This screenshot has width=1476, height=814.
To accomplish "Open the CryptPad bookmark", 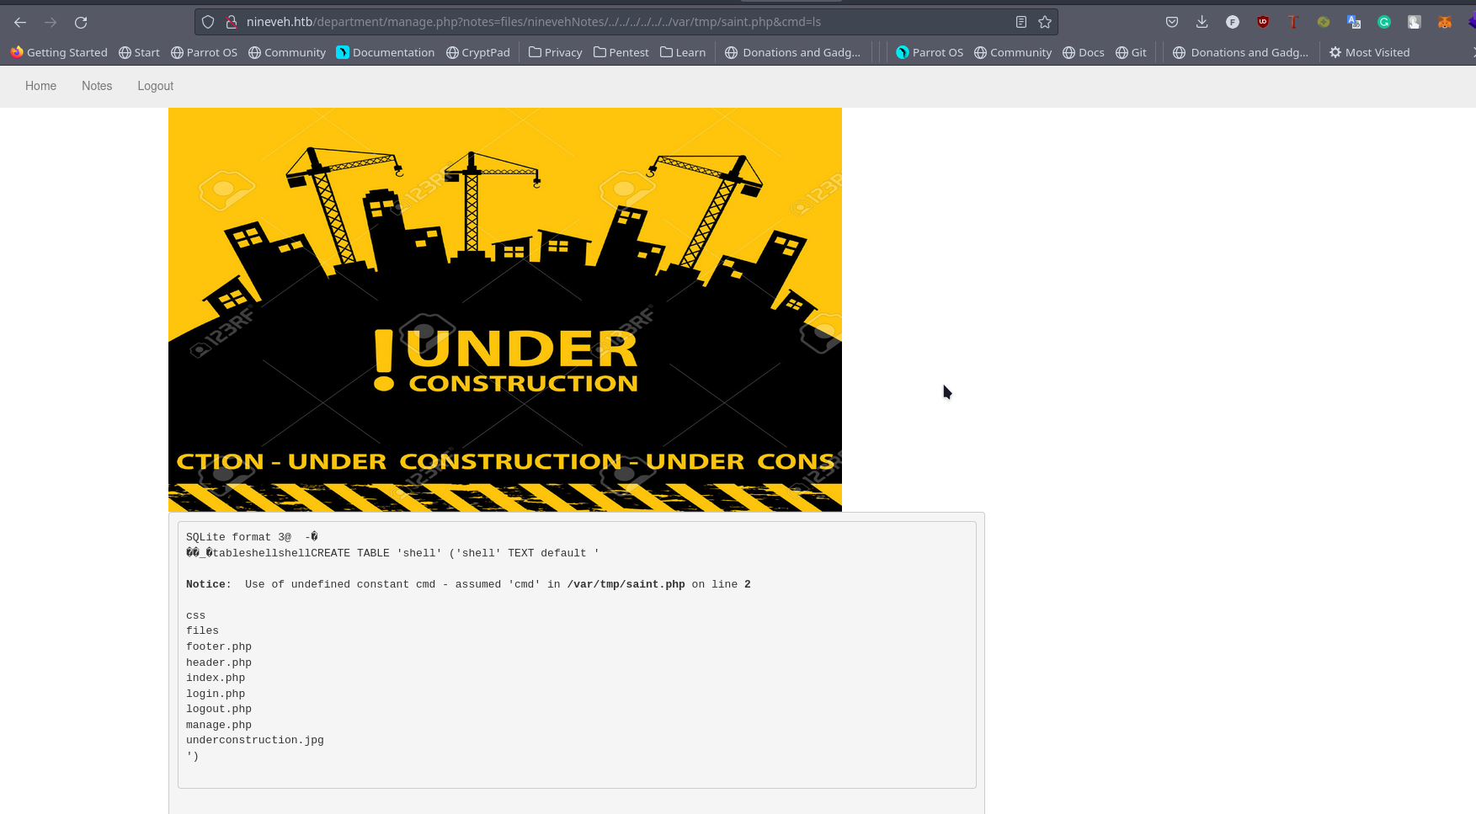I will point(478,52).
